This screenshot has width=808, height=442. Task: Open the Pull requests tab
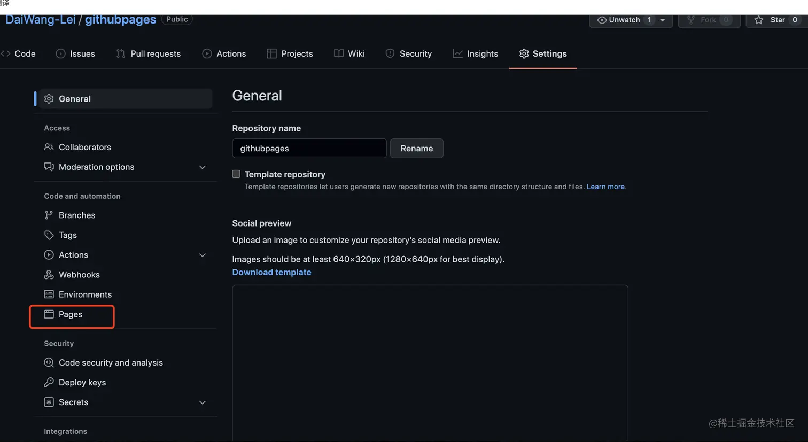pos(149,53)
